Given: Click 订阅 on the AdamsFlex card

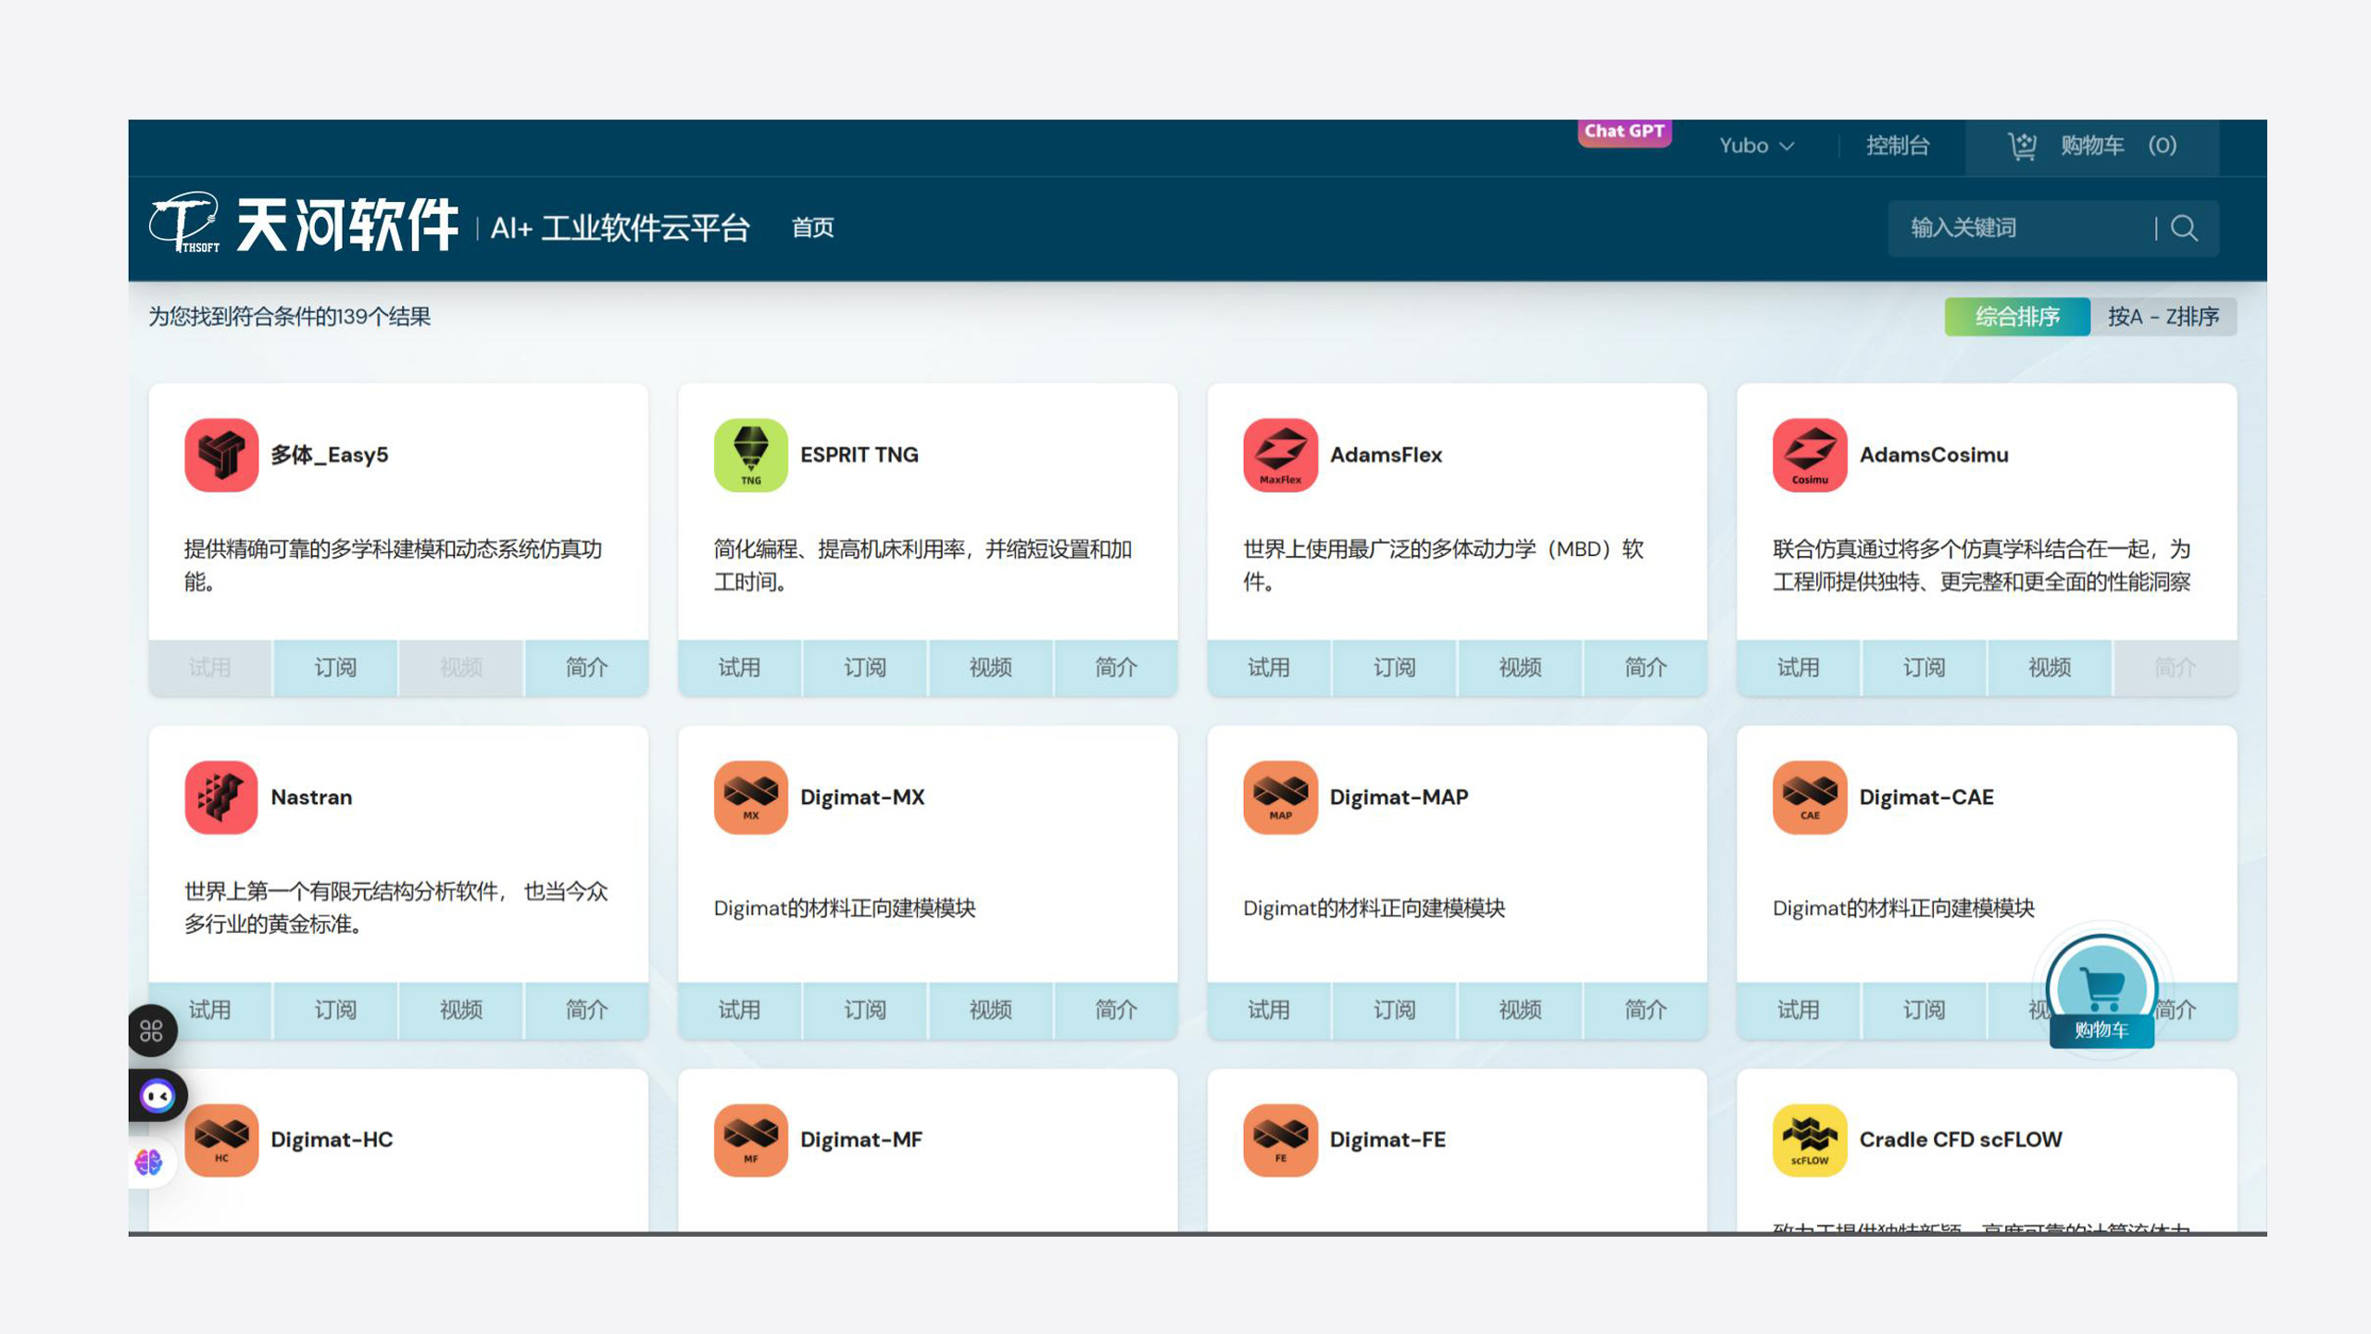Looking at the screenshot, I should 1395,667.
